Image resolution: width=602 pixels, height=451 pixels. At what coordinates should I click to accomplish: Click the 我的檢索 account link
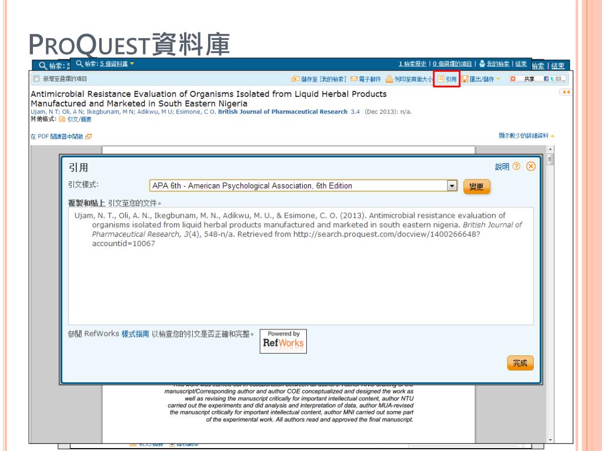(x=498, y=63)
